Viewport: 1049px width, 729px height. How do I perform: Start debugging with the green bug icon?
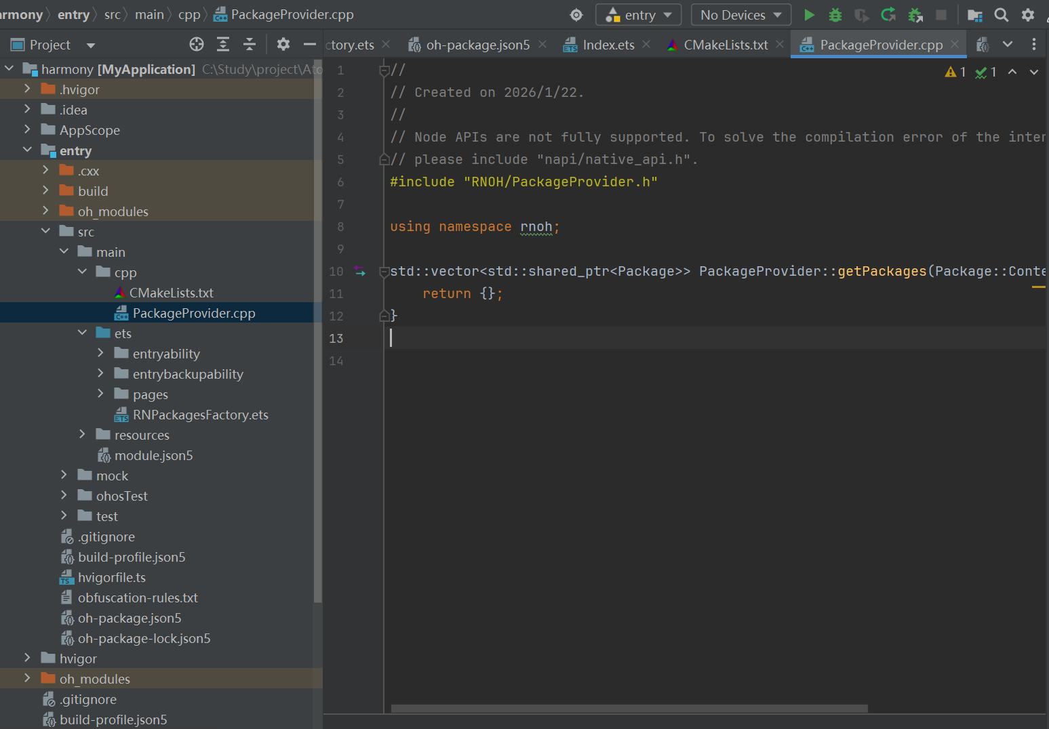[x=835, y=15]
